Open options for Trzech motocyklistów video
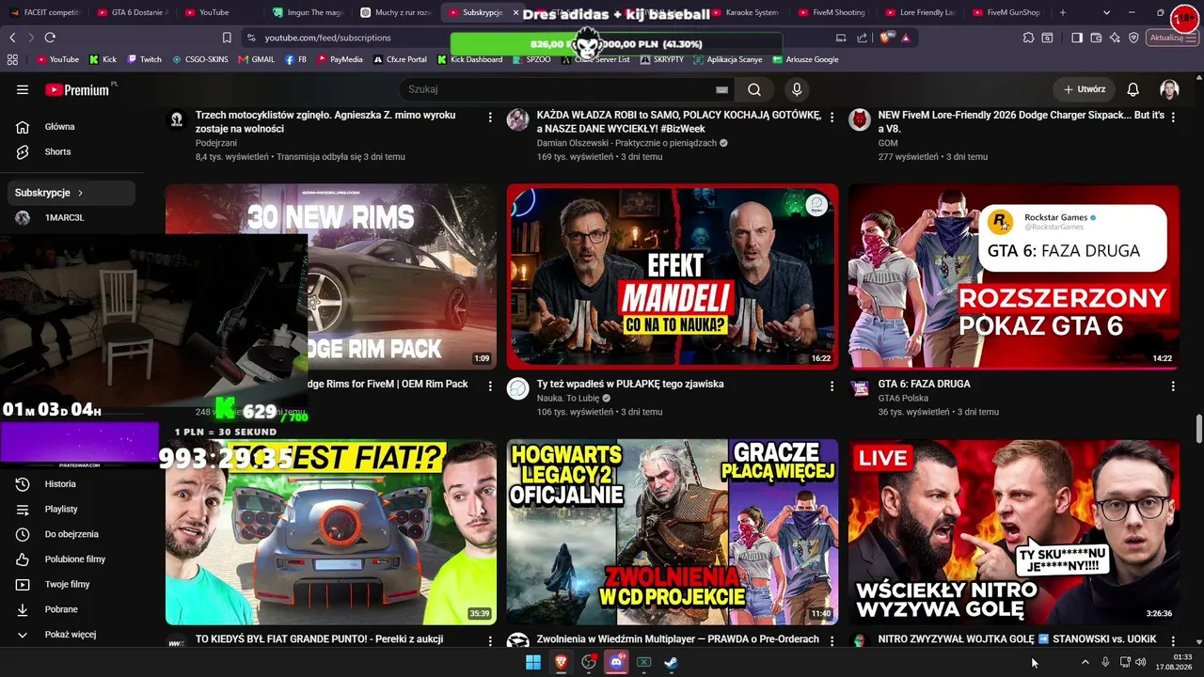 (490, 118)
